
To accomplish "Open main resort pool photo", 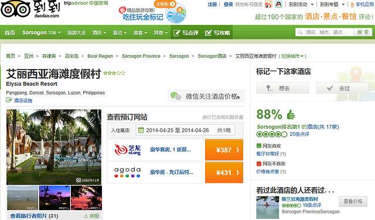I will click(54, 147).
